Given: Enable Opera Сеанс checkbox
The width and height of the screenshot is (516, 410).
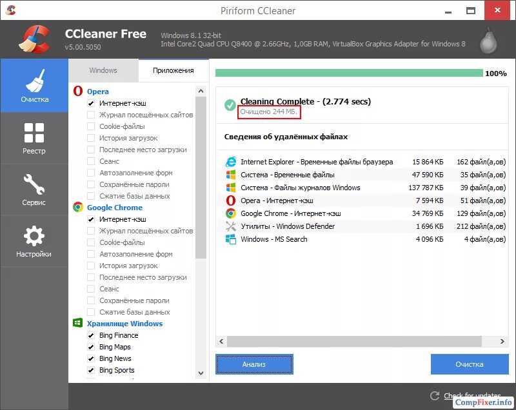Looking at the screenshot, I should [x=91, y=161].
